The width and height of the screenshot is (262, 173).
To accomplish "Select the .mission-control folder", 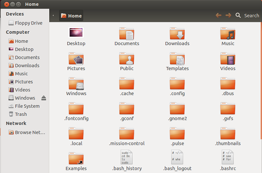I will click(127, 133).
